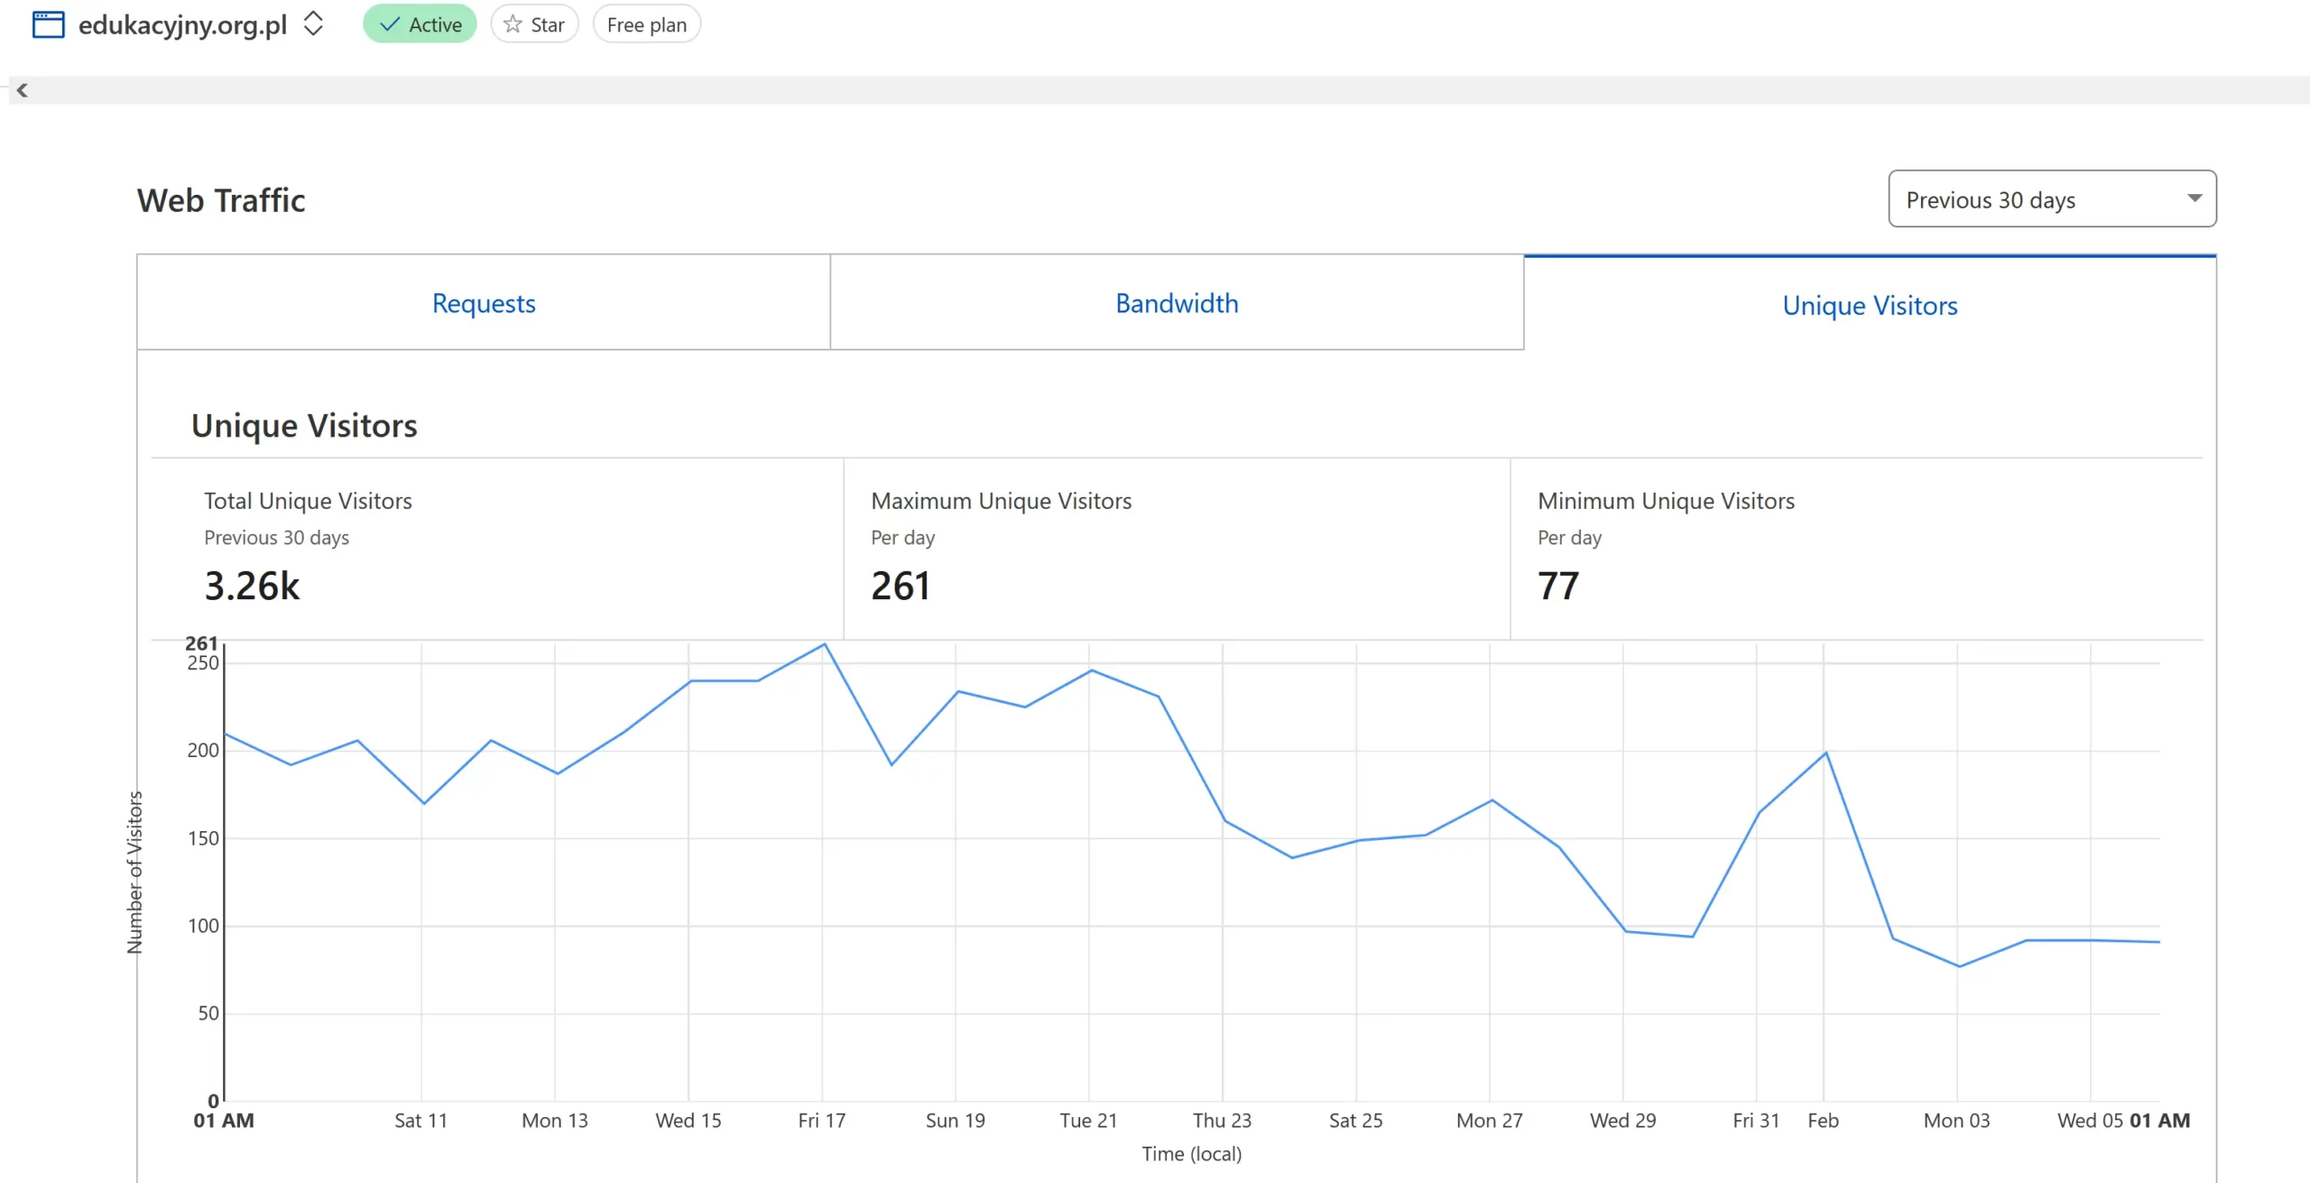
Task: Click the Maximum Unique Visitors 261 value
Action: click(x=900, y=586)
